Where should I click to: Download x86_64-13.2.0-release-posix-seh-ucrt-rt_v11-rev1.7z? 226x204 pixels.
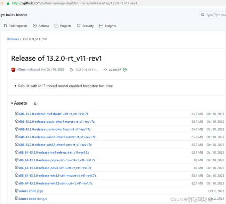point(55,168)
